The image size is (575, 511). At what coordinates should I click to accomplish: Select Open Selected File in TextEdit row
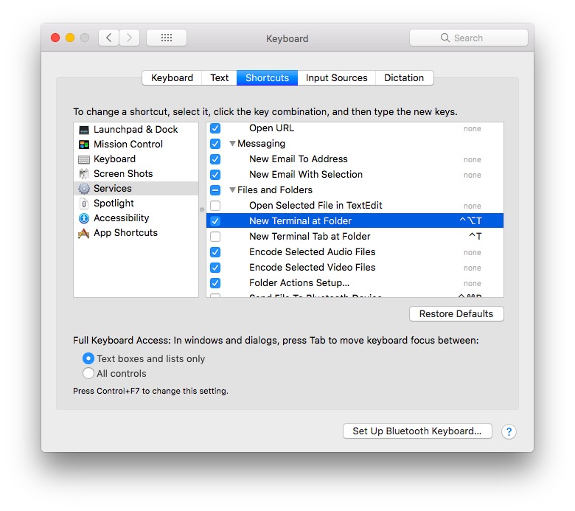coord(355,206)
